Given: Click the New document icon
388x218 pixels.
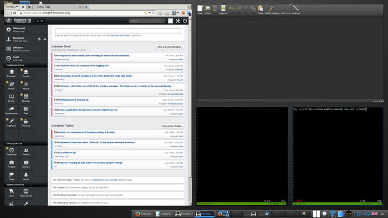Looking at the screenshot, I should 200,9.
